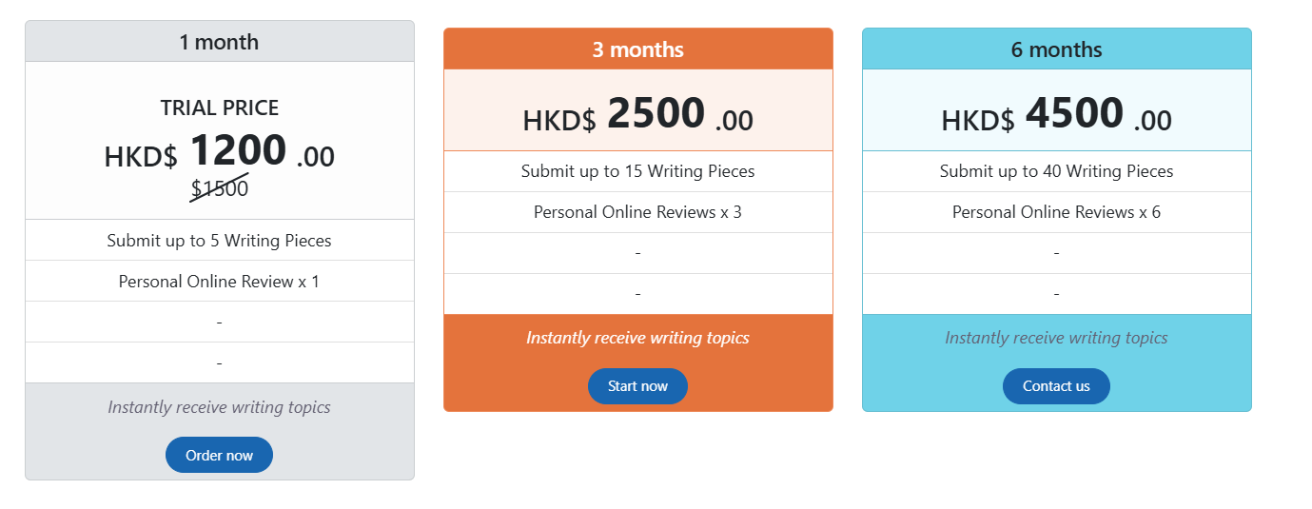Click the Start now button
The height and width of the screenshot is (509, 1312).
(637, 386)
